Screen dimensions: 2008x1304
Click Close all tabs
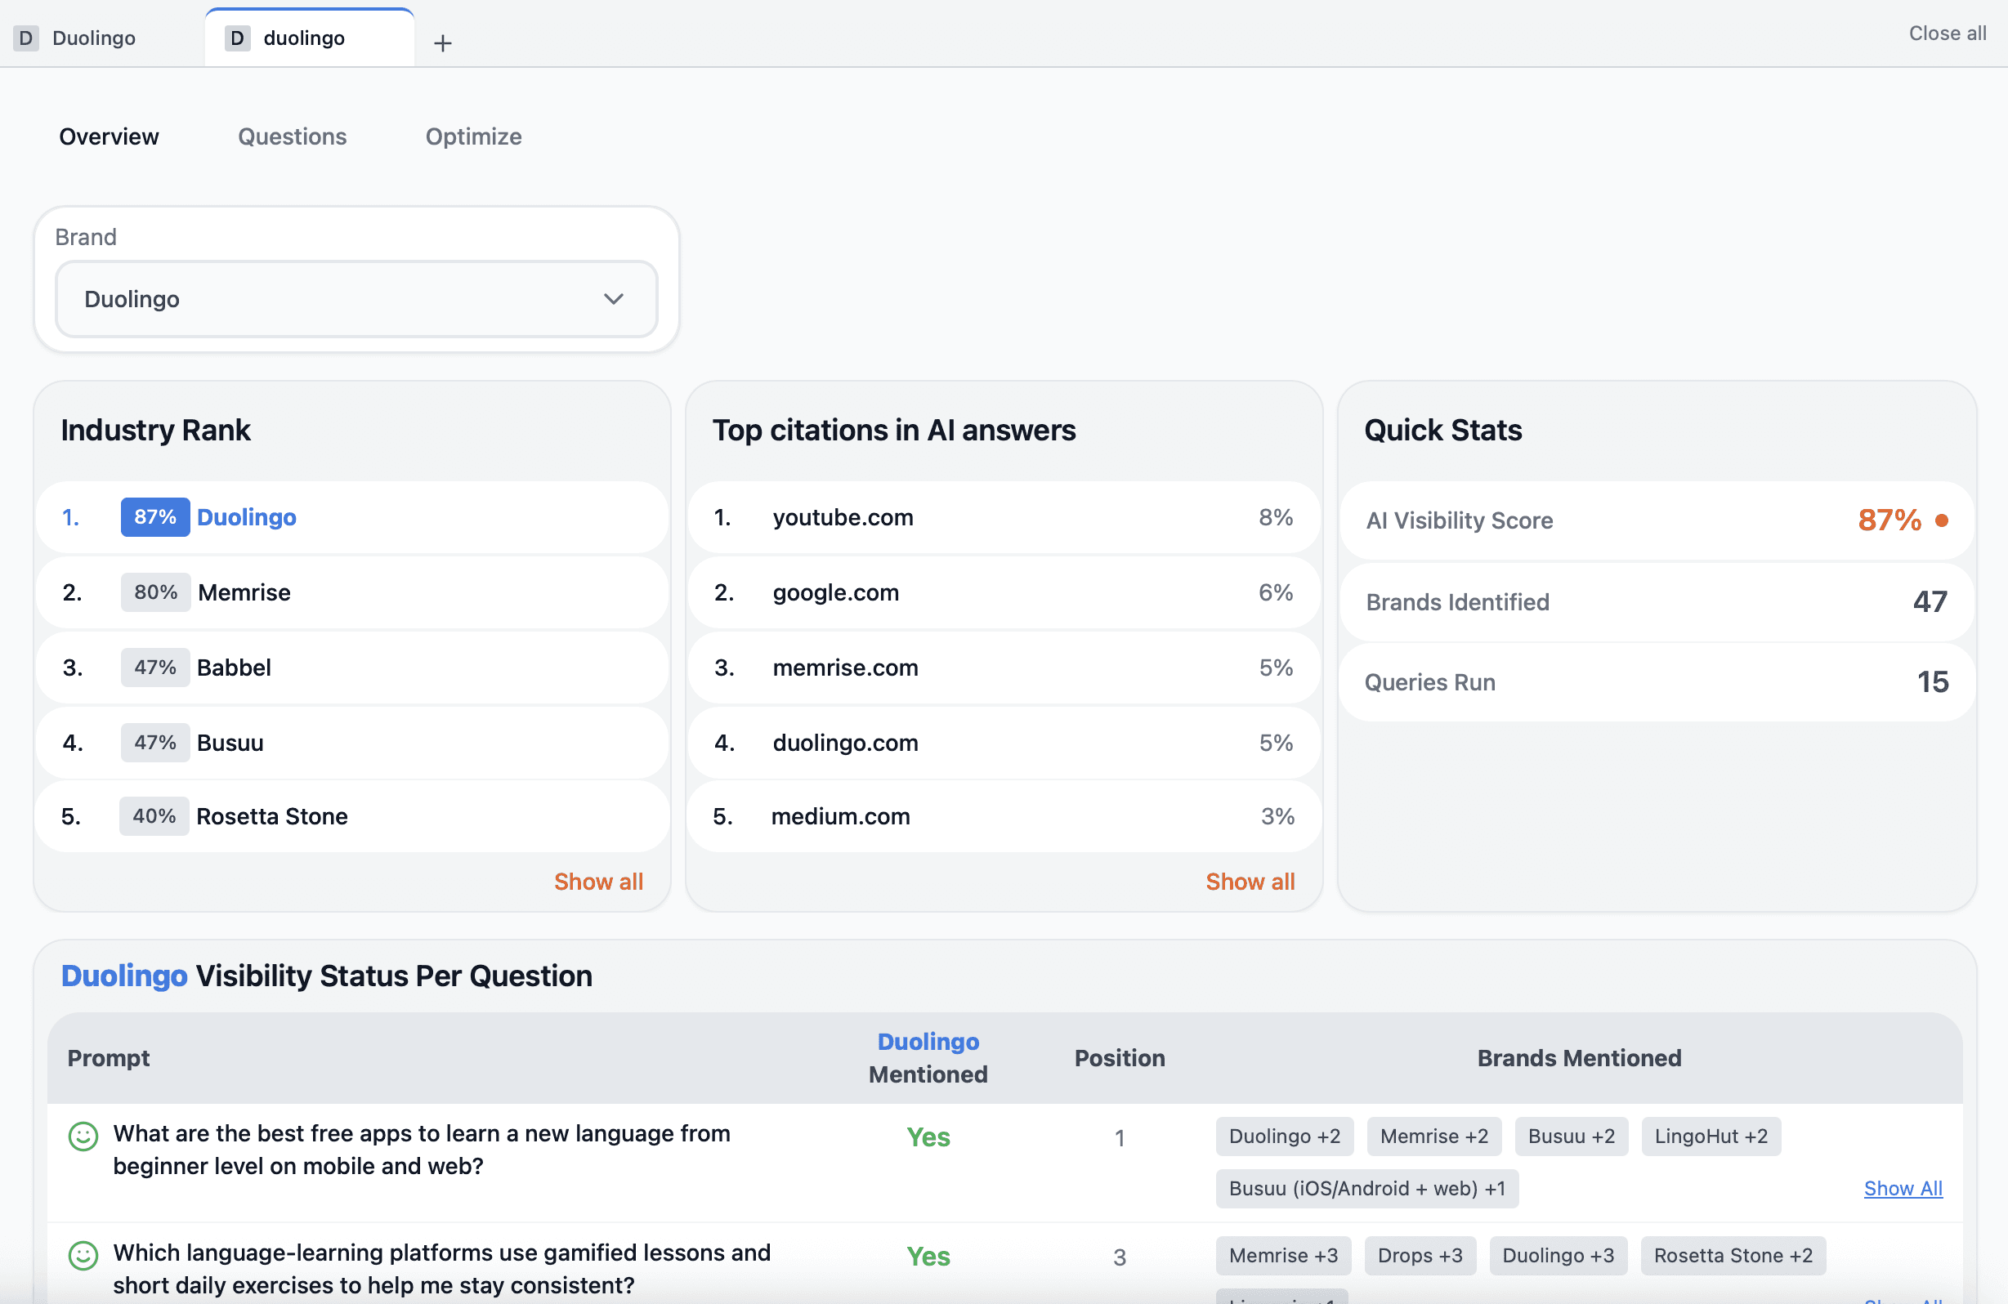point(1948,33)
